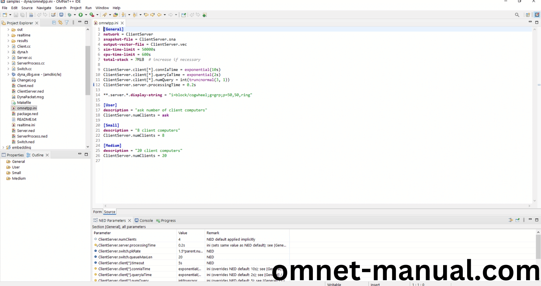Click the Open Terminal monitor icon
The width and height of the screenshot is (541, 286).
coord(61,15)
